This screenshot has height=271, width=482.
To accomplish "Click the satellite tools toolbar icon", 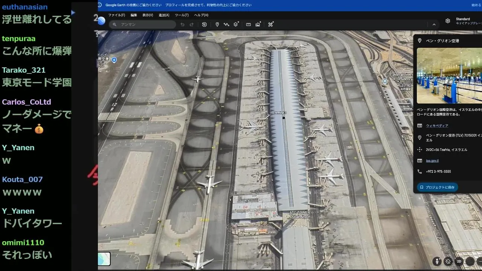I will point(271,24).
